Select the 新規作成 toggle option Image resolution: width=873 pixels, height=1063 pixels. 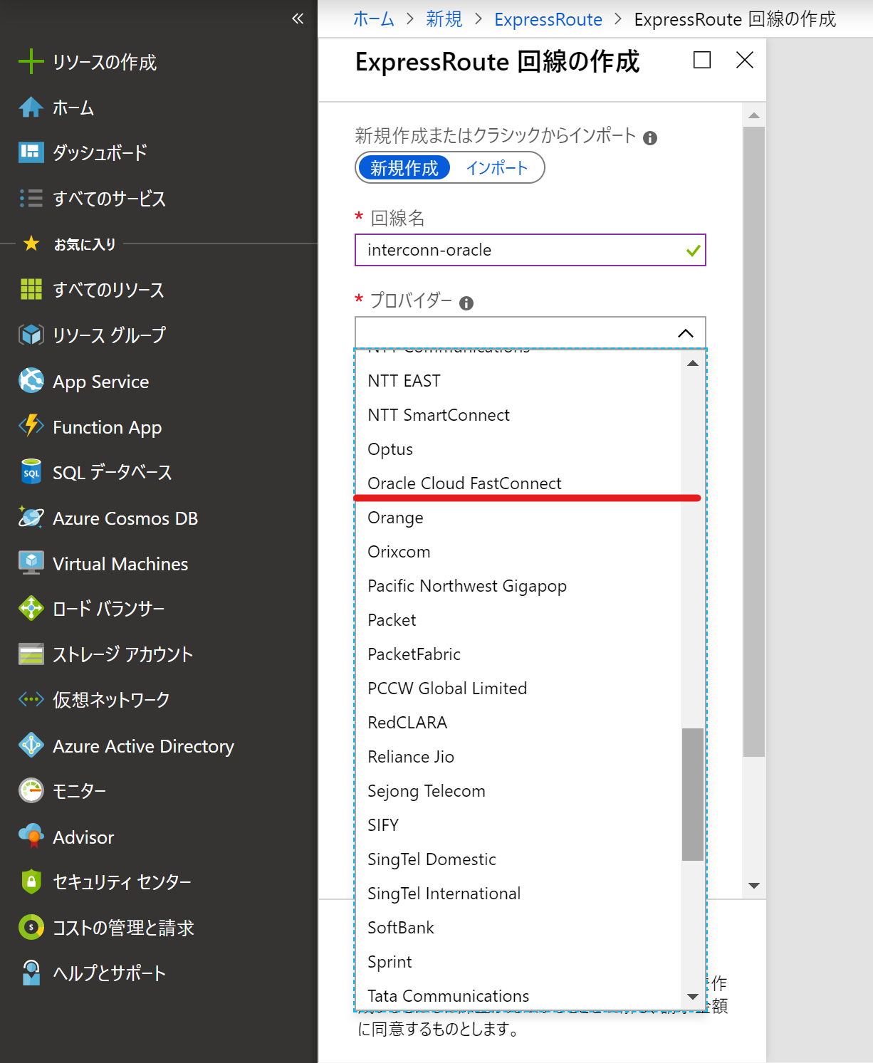pos(404,168)
